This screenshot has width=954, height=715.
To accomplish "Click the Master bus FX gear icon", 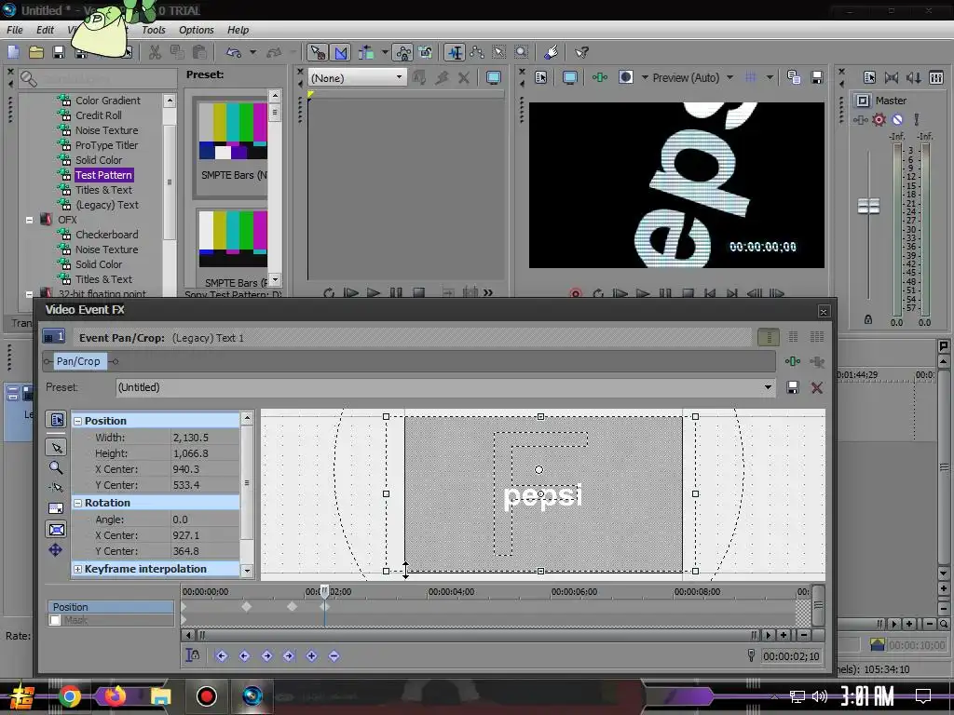I will (x=879, y=120).
